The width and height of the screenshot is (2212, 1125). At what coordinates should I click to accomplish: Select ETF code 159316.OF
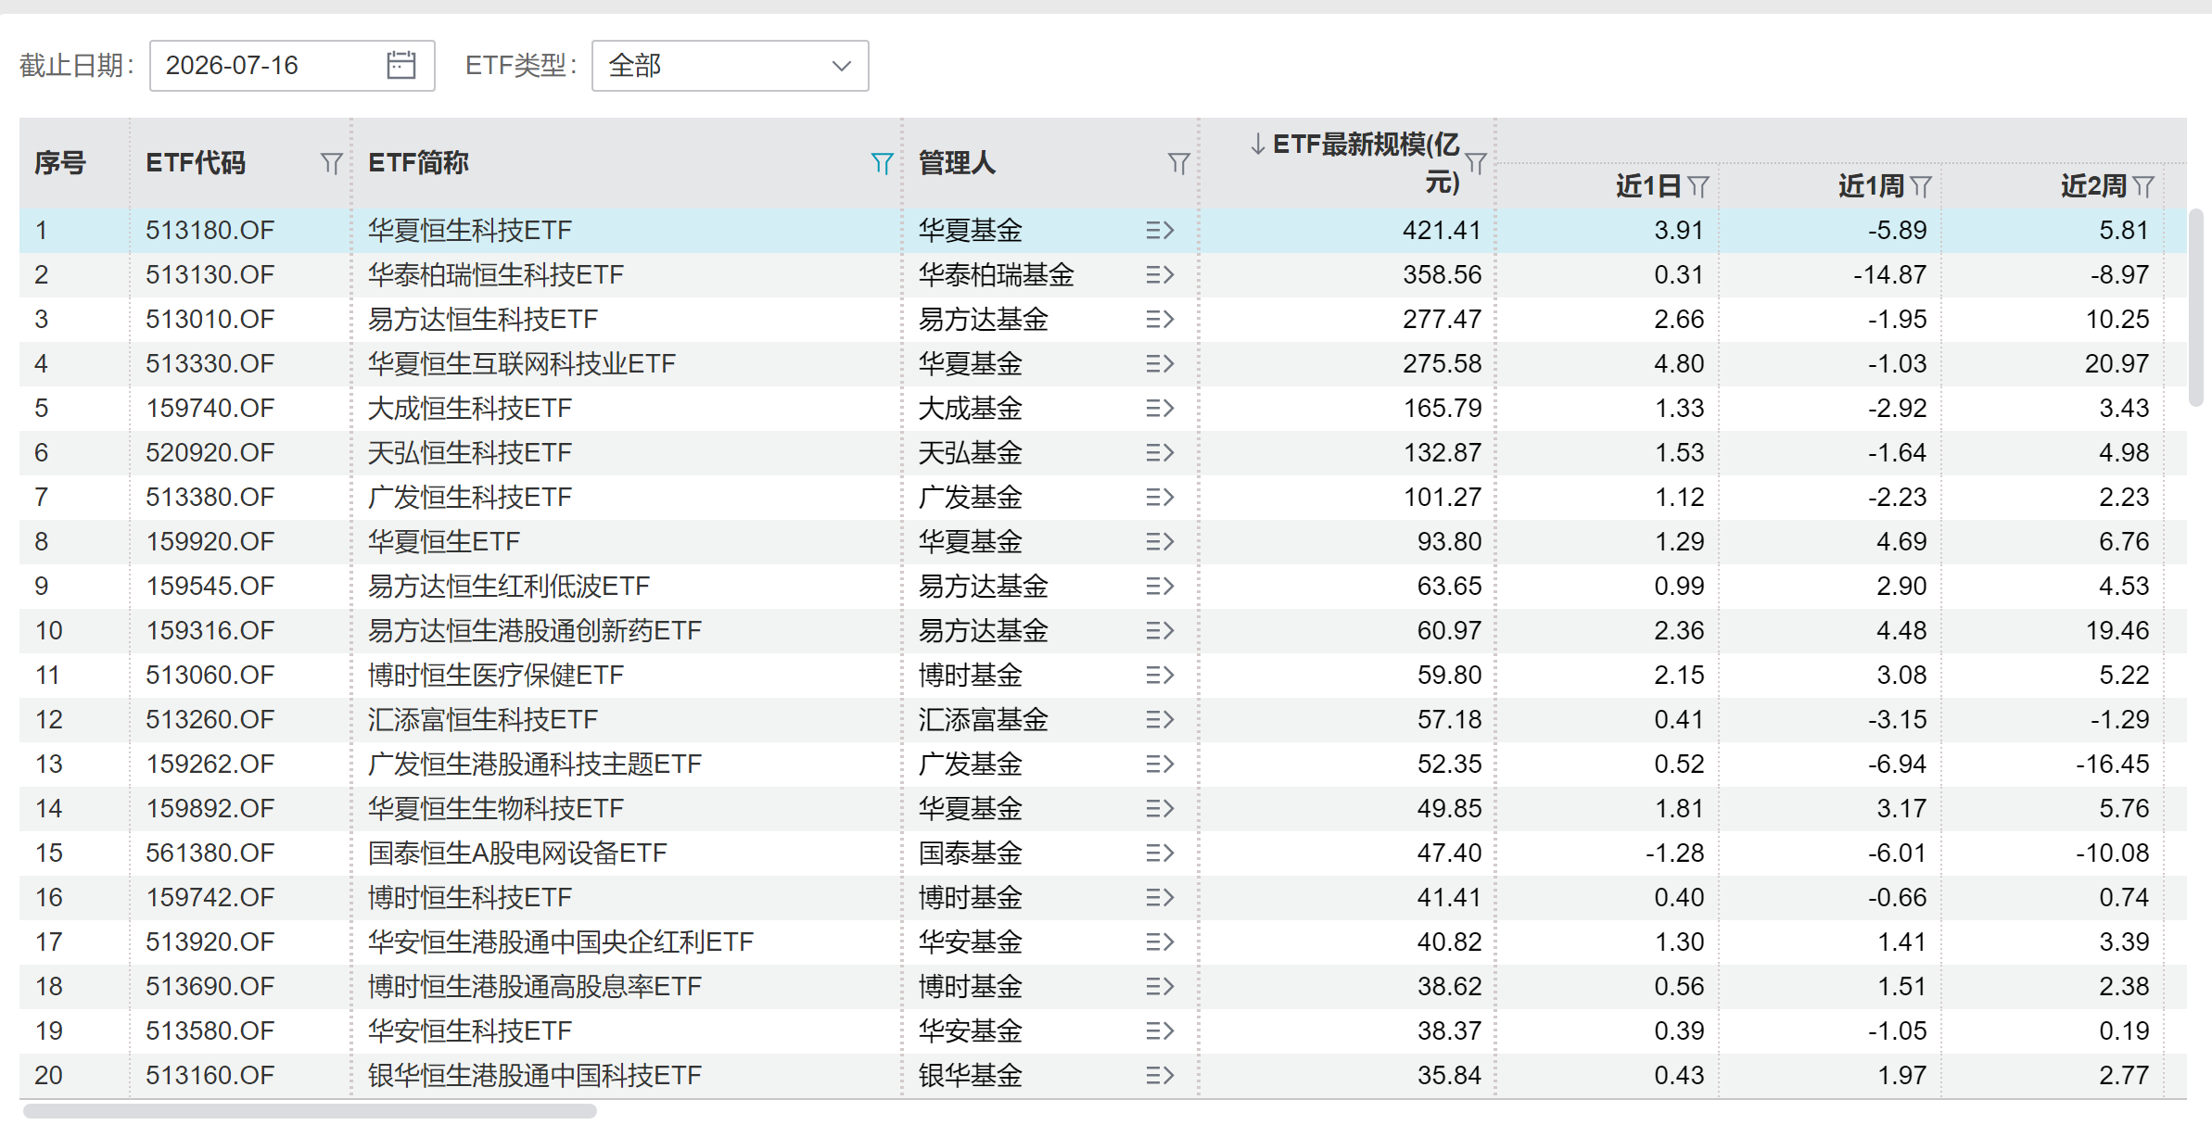tap(210, 630)
